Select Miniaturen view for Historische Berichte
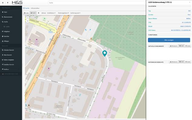192x120 pixels. click(174, 62)
